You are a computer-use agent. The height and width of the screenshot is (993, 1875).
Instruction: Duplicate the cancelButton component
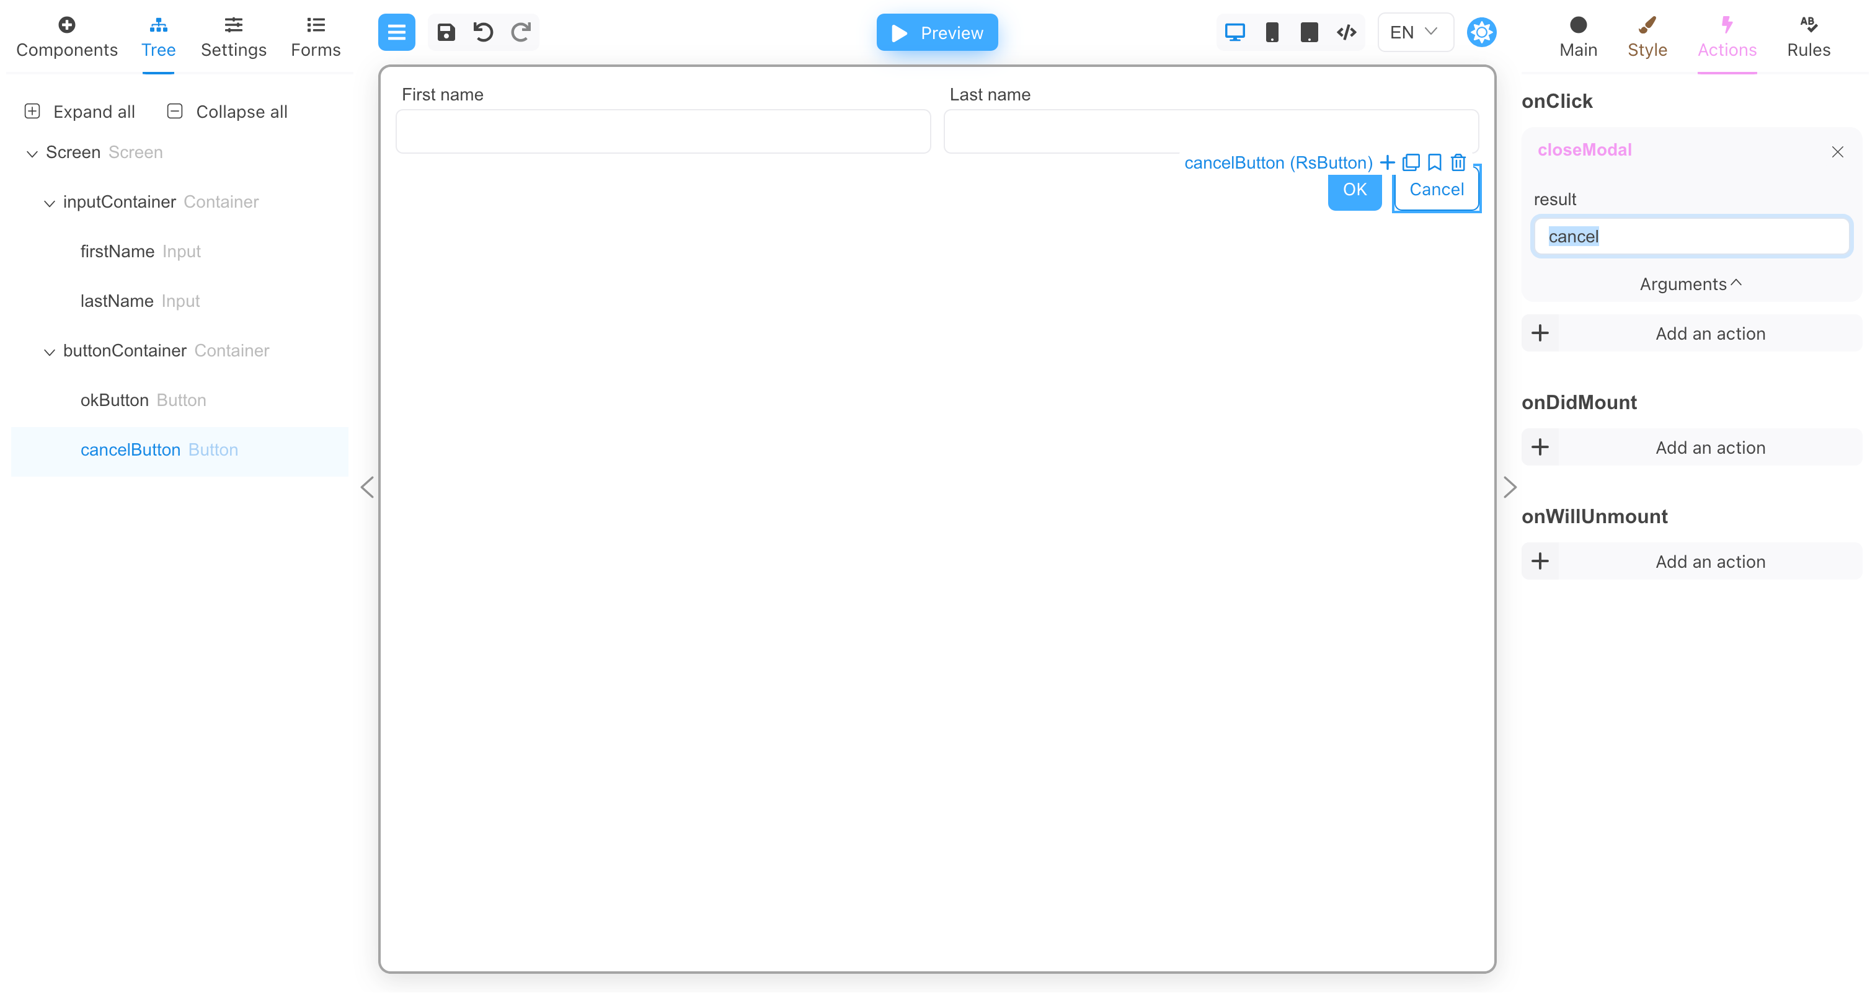pos(1411,162)
